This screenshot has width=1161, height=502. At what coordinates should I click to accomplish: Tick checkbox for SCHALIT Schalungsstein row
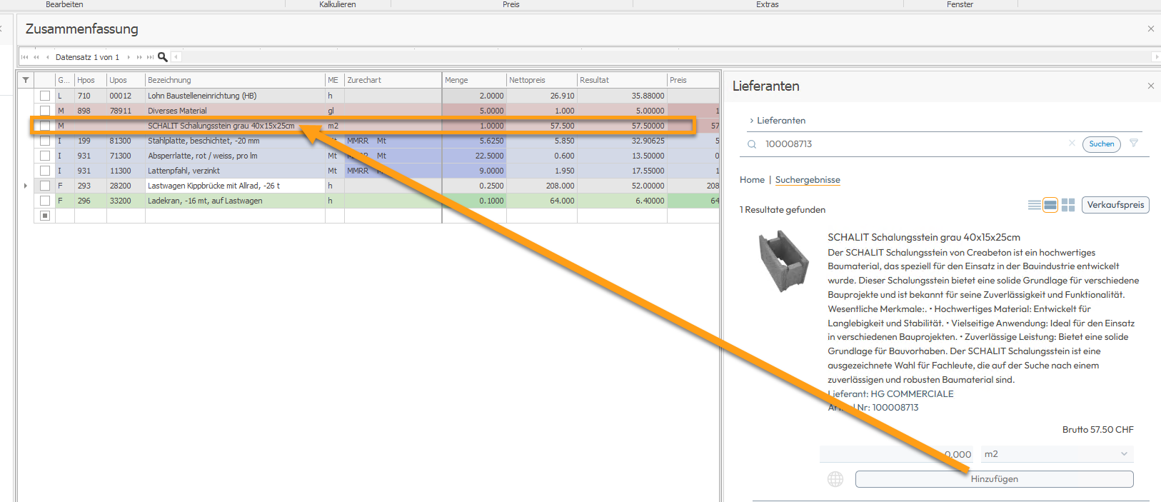coord(45,126)
